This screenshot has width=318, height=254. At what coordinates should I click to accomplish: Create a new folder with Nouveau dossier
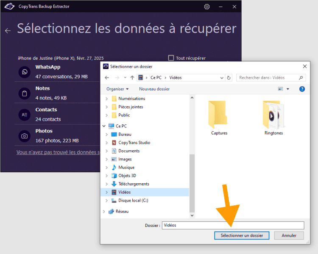click(154, 89)
